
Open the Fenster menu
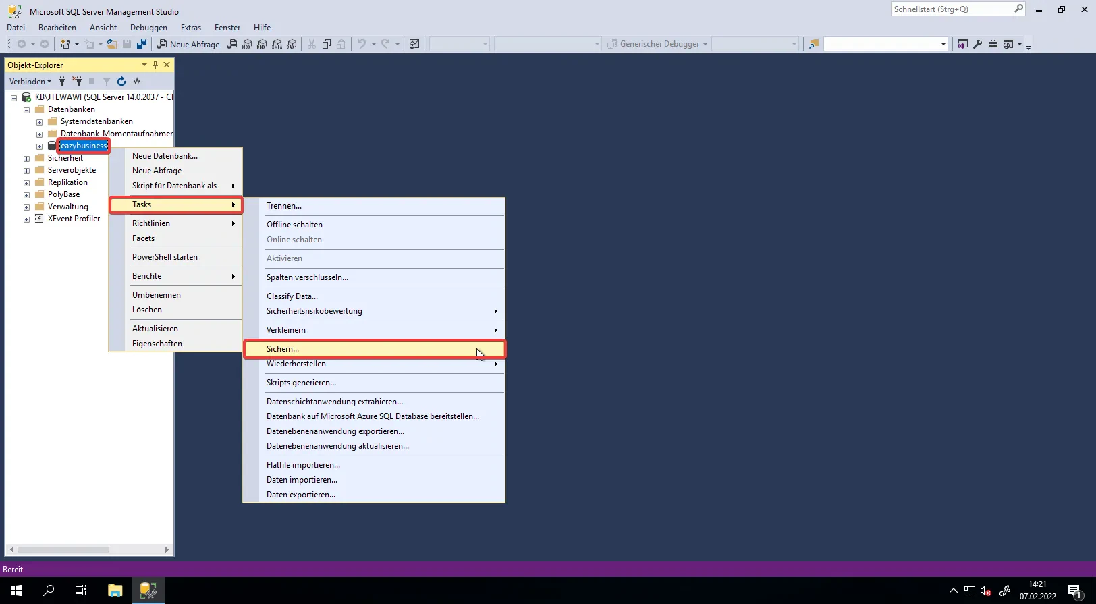click(227, 28)
